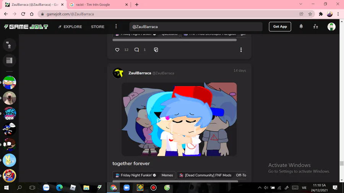
Task: Go forward in browser history
Action: point(15,14)
